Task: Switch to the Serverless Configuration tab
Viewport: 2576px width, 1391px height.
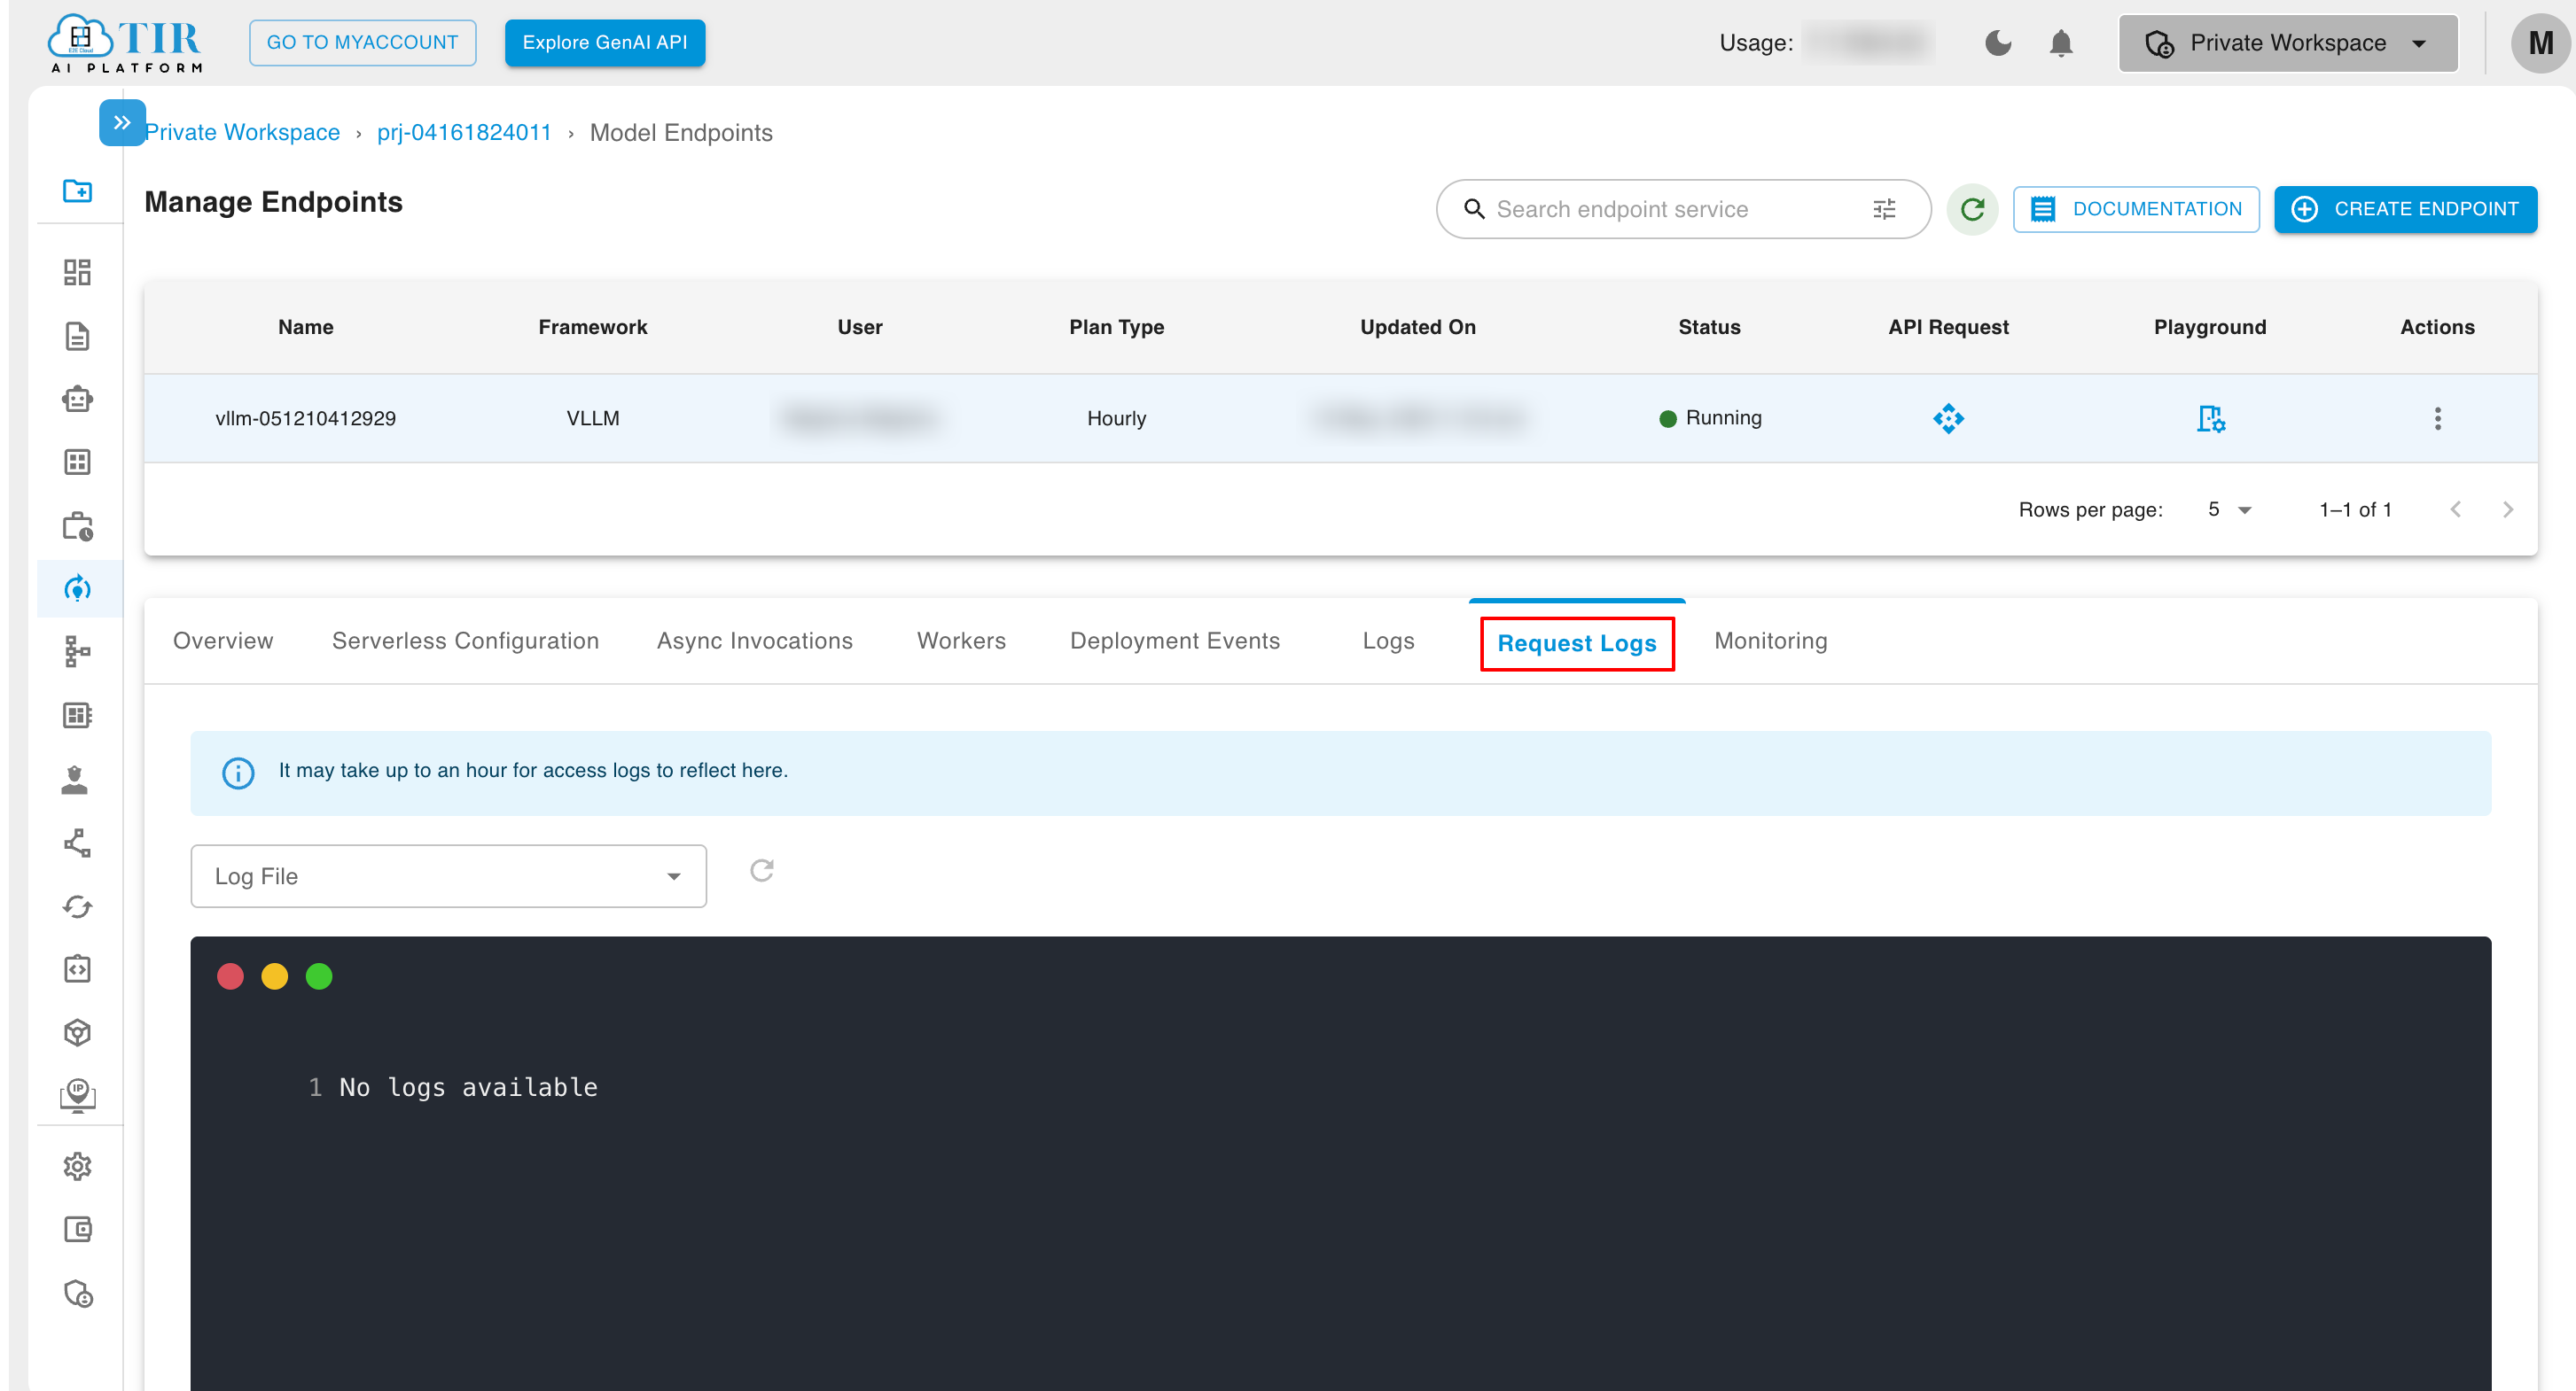Action: pos(465,641)
